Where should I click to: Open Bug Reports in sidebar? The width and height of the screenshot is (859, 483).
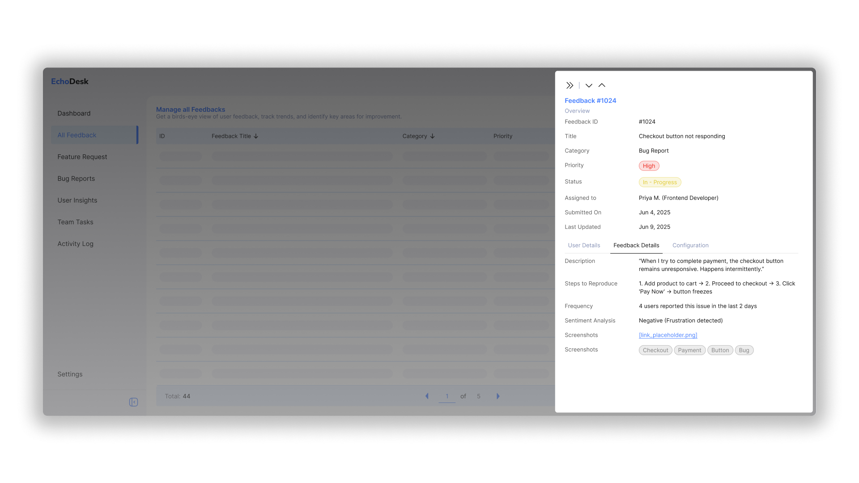tap(76, 178)
